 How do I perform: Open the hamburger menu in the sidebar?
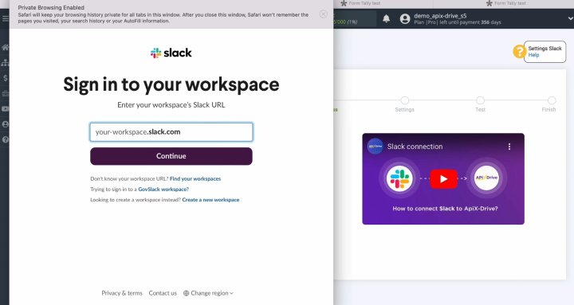click(x=5, y=18)
